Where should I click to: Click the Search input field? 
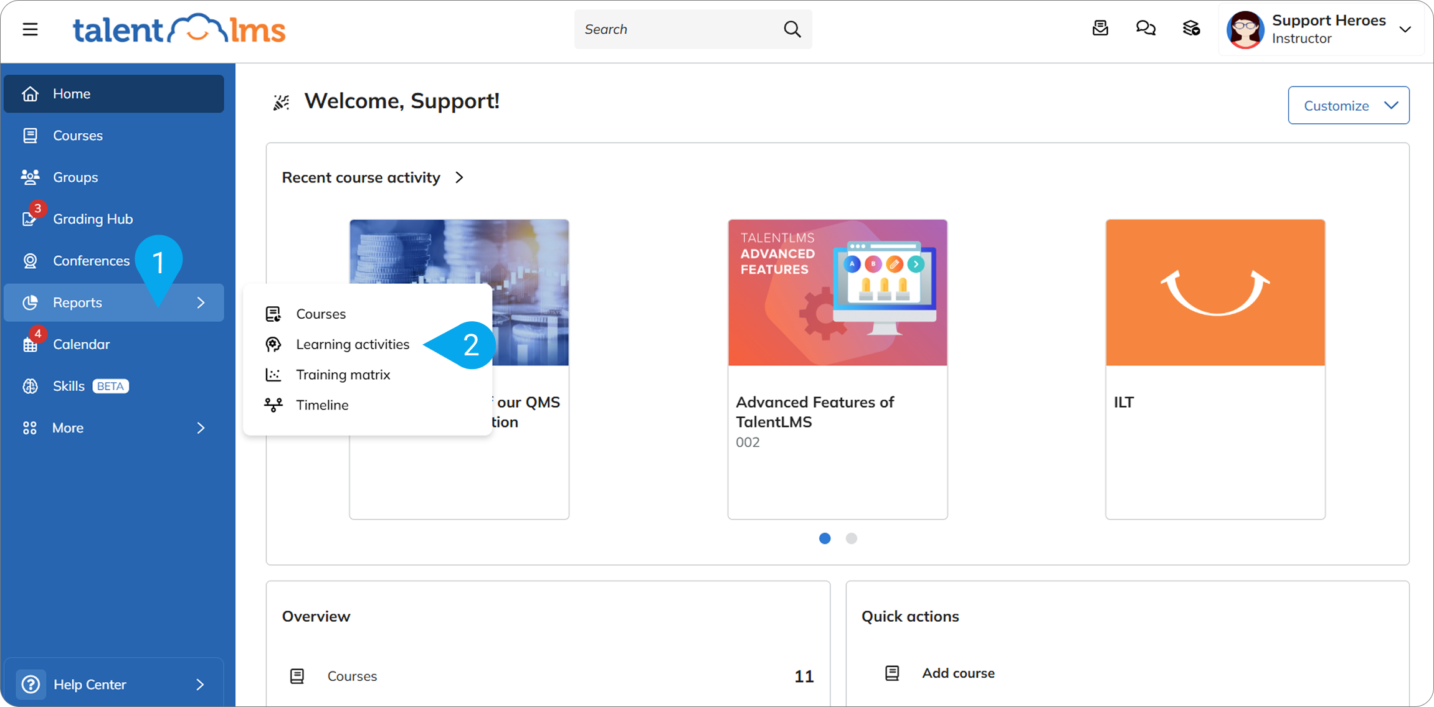(x=693, y=29)
